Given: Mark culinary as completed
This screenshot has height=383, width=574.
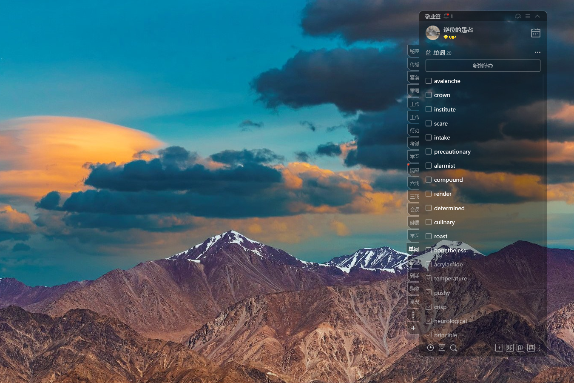Looking at the screenshot, I should tap(429, 222).
